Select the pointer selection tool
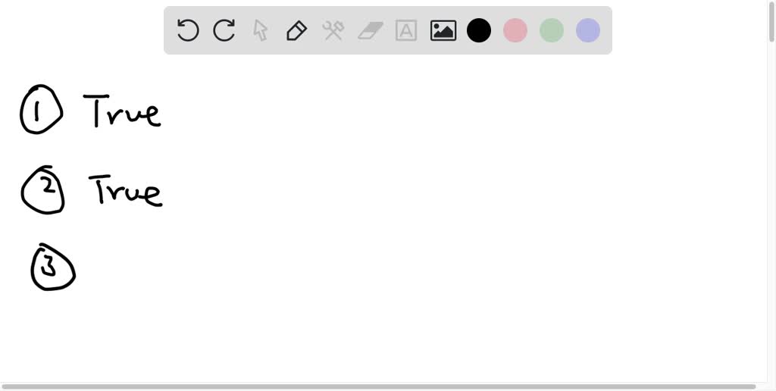 coord(261,30)
